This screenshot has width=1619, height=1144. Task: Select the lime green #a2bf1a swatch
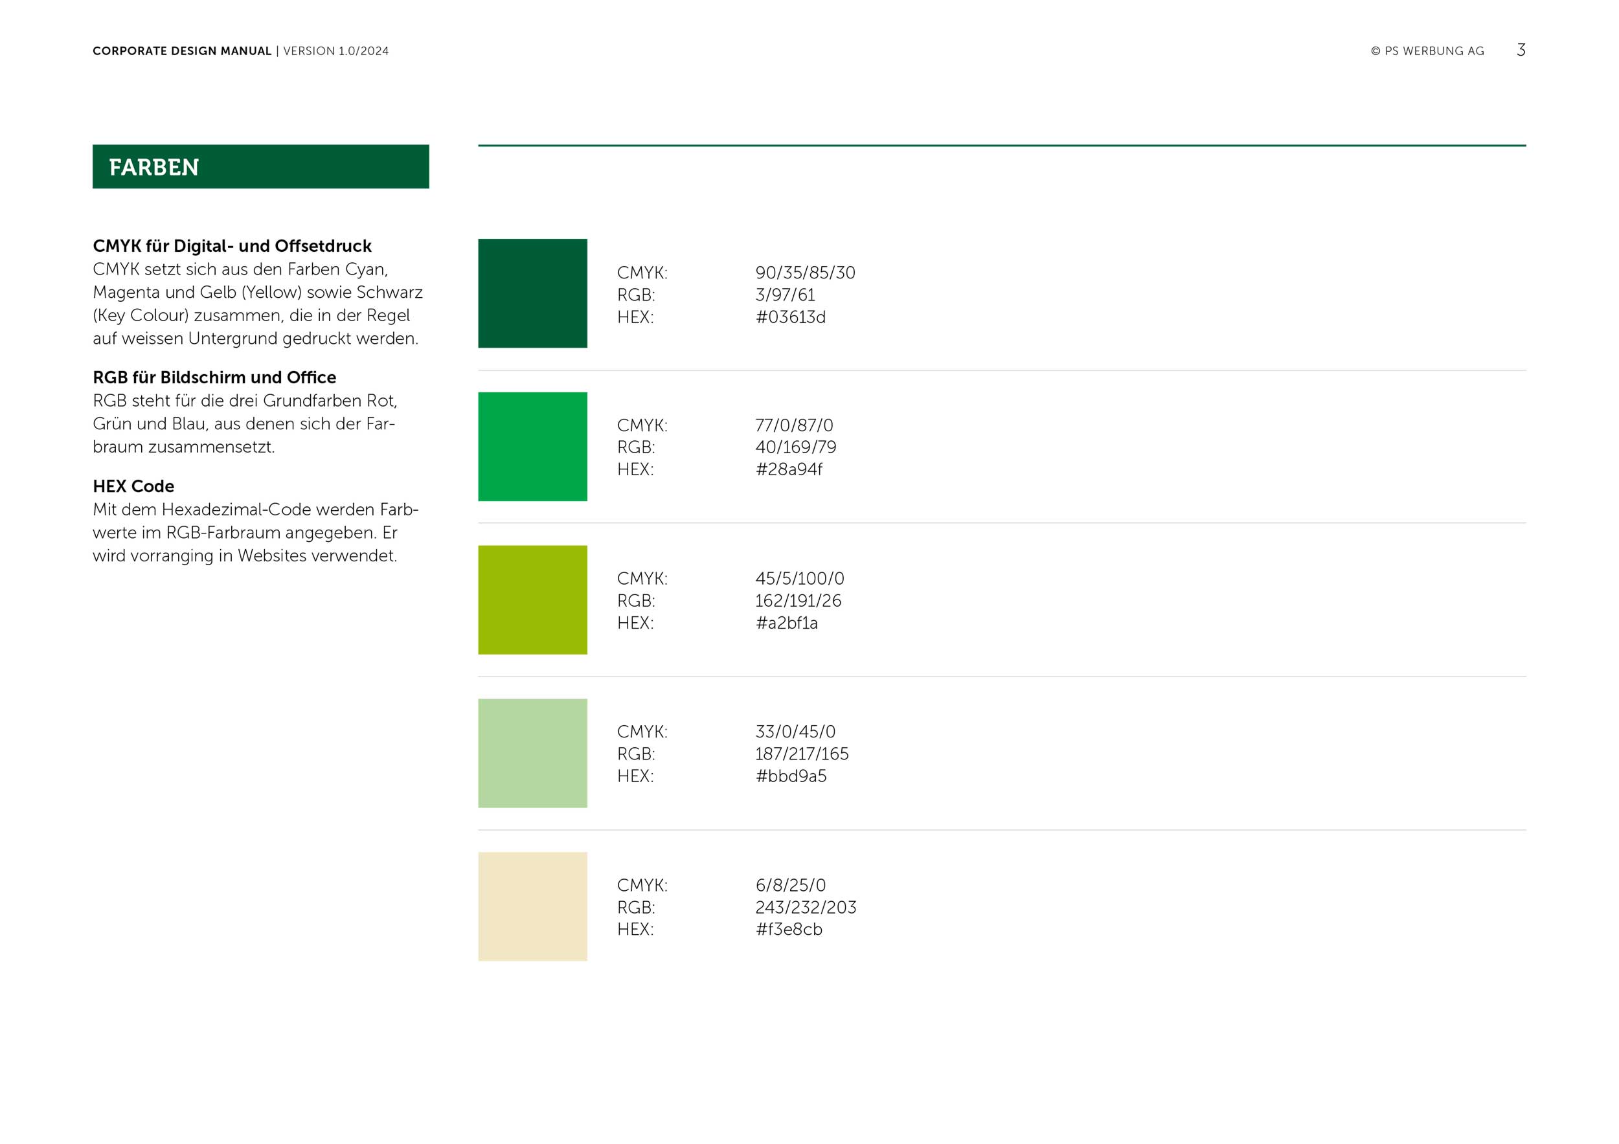pyautogui.click(x=532, y=600)
